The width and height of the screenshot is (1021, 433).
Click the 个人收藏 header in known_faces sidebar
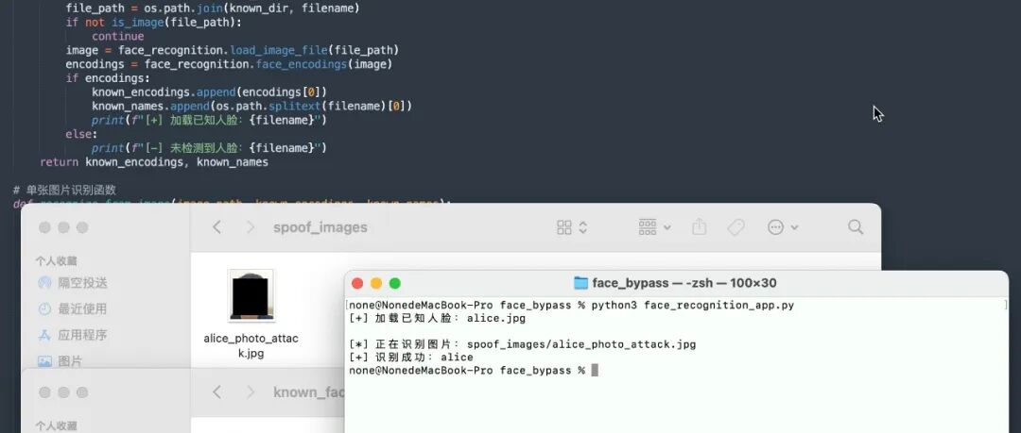pyautogui.click(x=56, y=425)
